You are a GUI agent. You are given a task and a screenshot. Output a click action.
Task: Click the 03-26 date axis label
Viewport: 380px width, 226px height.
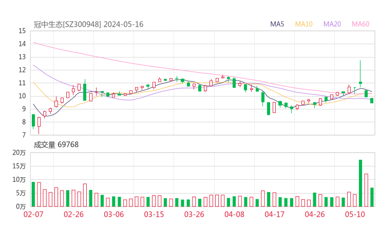[x=194, y=214]
